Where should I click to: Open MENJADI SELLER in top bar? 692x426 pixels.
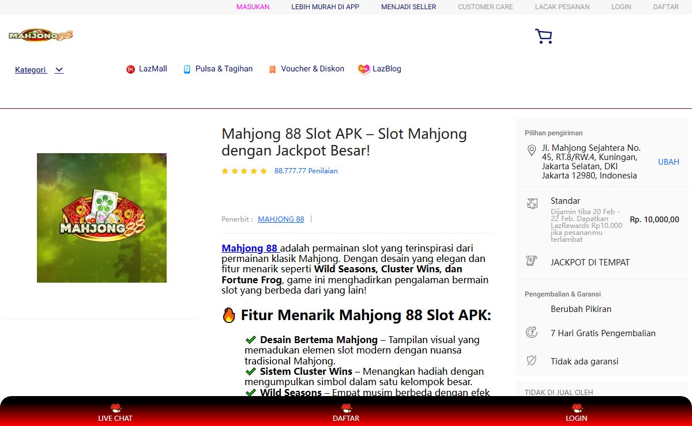point(409,7)
